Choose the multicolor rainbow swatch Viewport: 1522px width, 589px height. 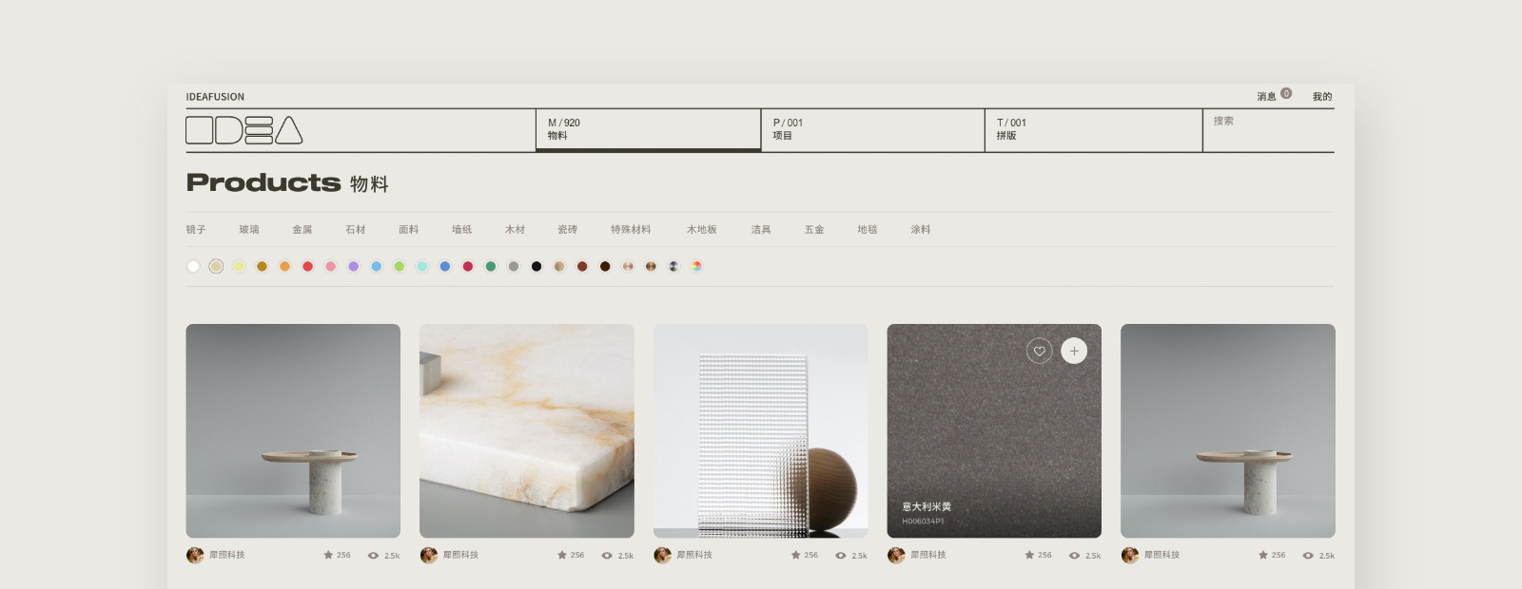[696, 266]
